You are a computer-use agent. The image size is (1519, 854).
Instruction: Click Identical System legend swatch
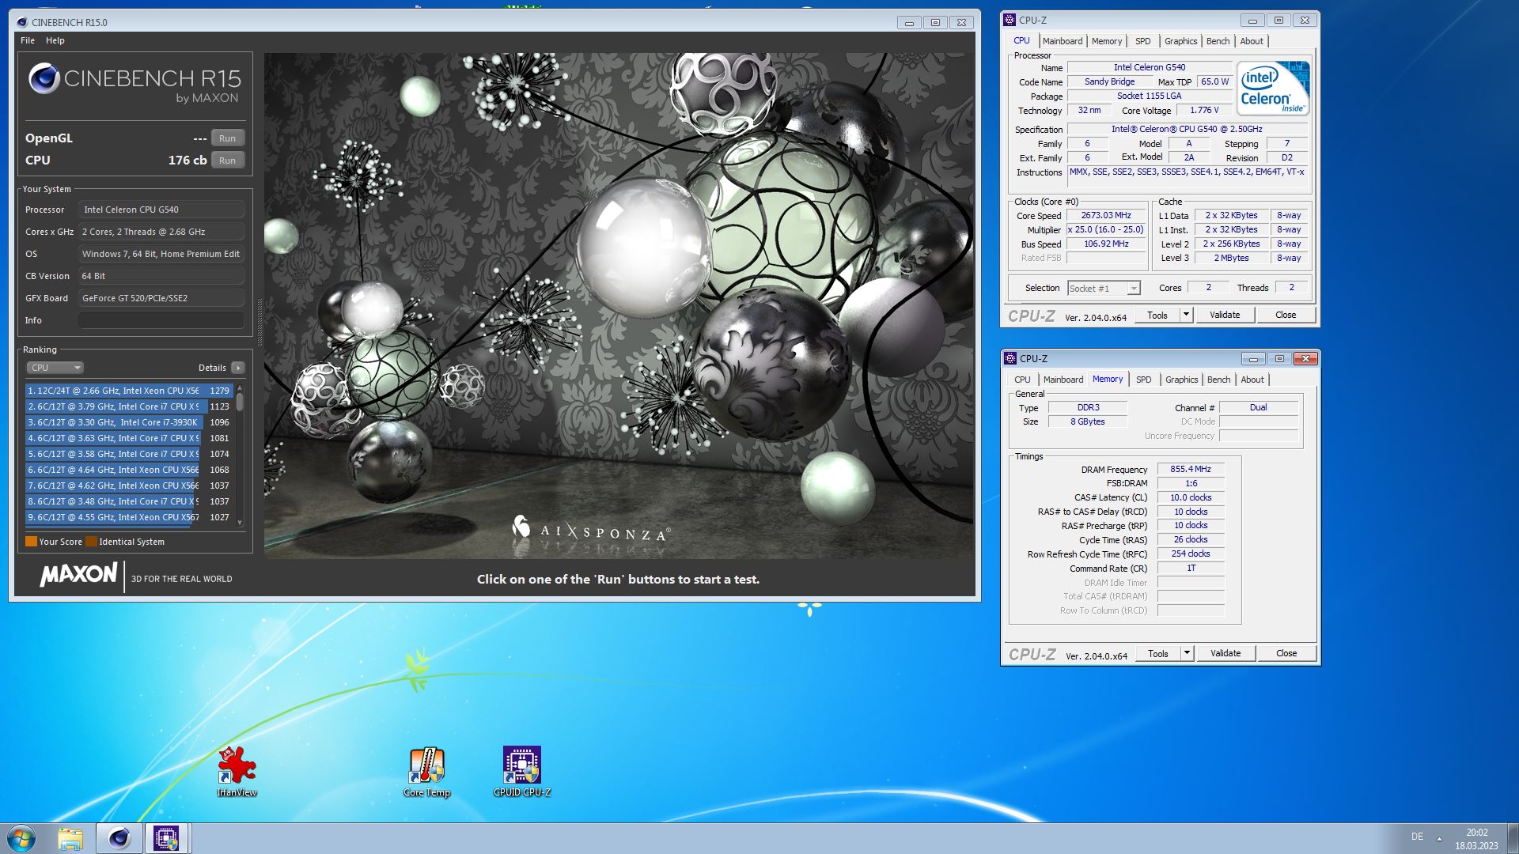click(91, 542)
